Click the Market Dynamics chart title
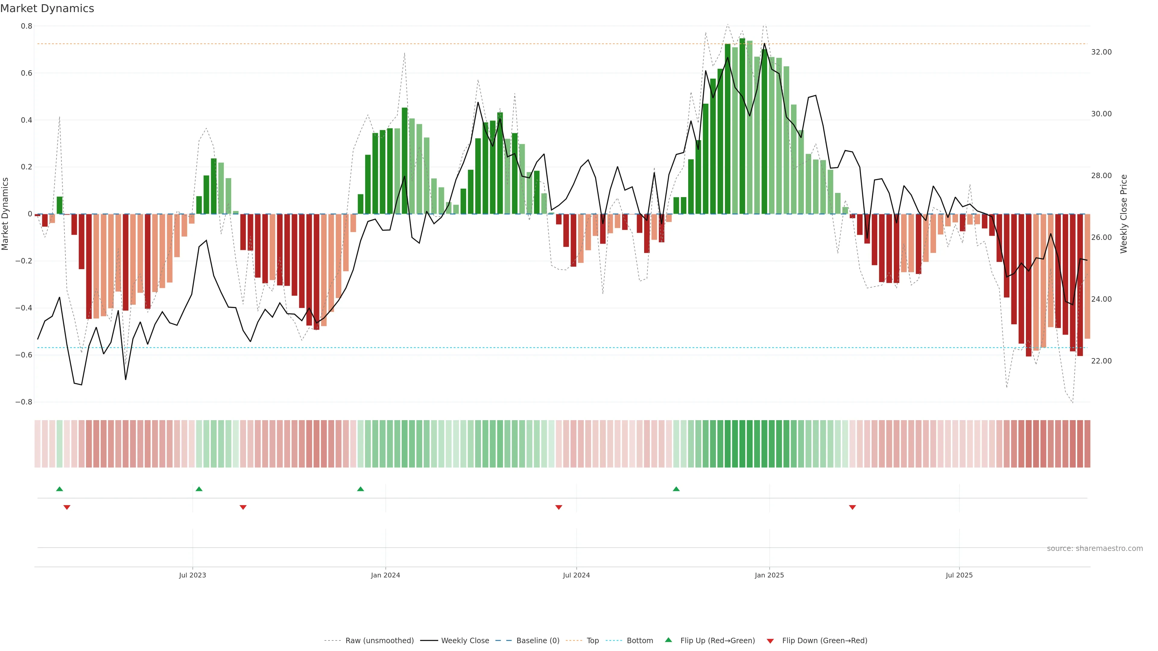The image size is (1158, 651). 47,8
